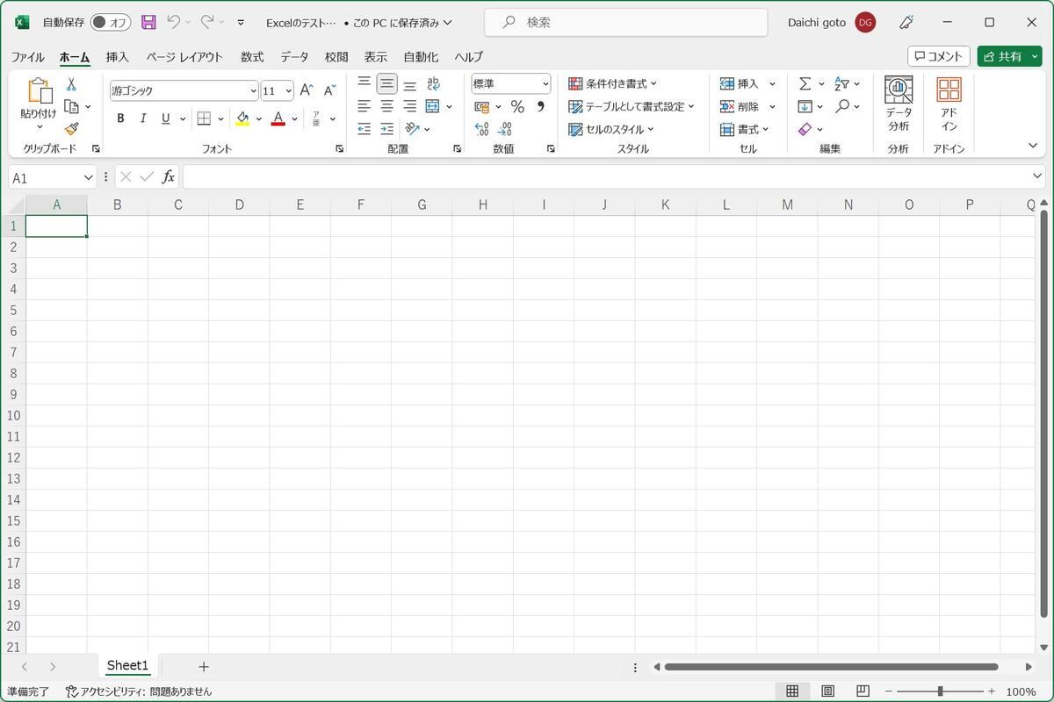Switch to Formulas (数式) tab
The width and height of the screenshot is (1054, 702).
(252, 57)
